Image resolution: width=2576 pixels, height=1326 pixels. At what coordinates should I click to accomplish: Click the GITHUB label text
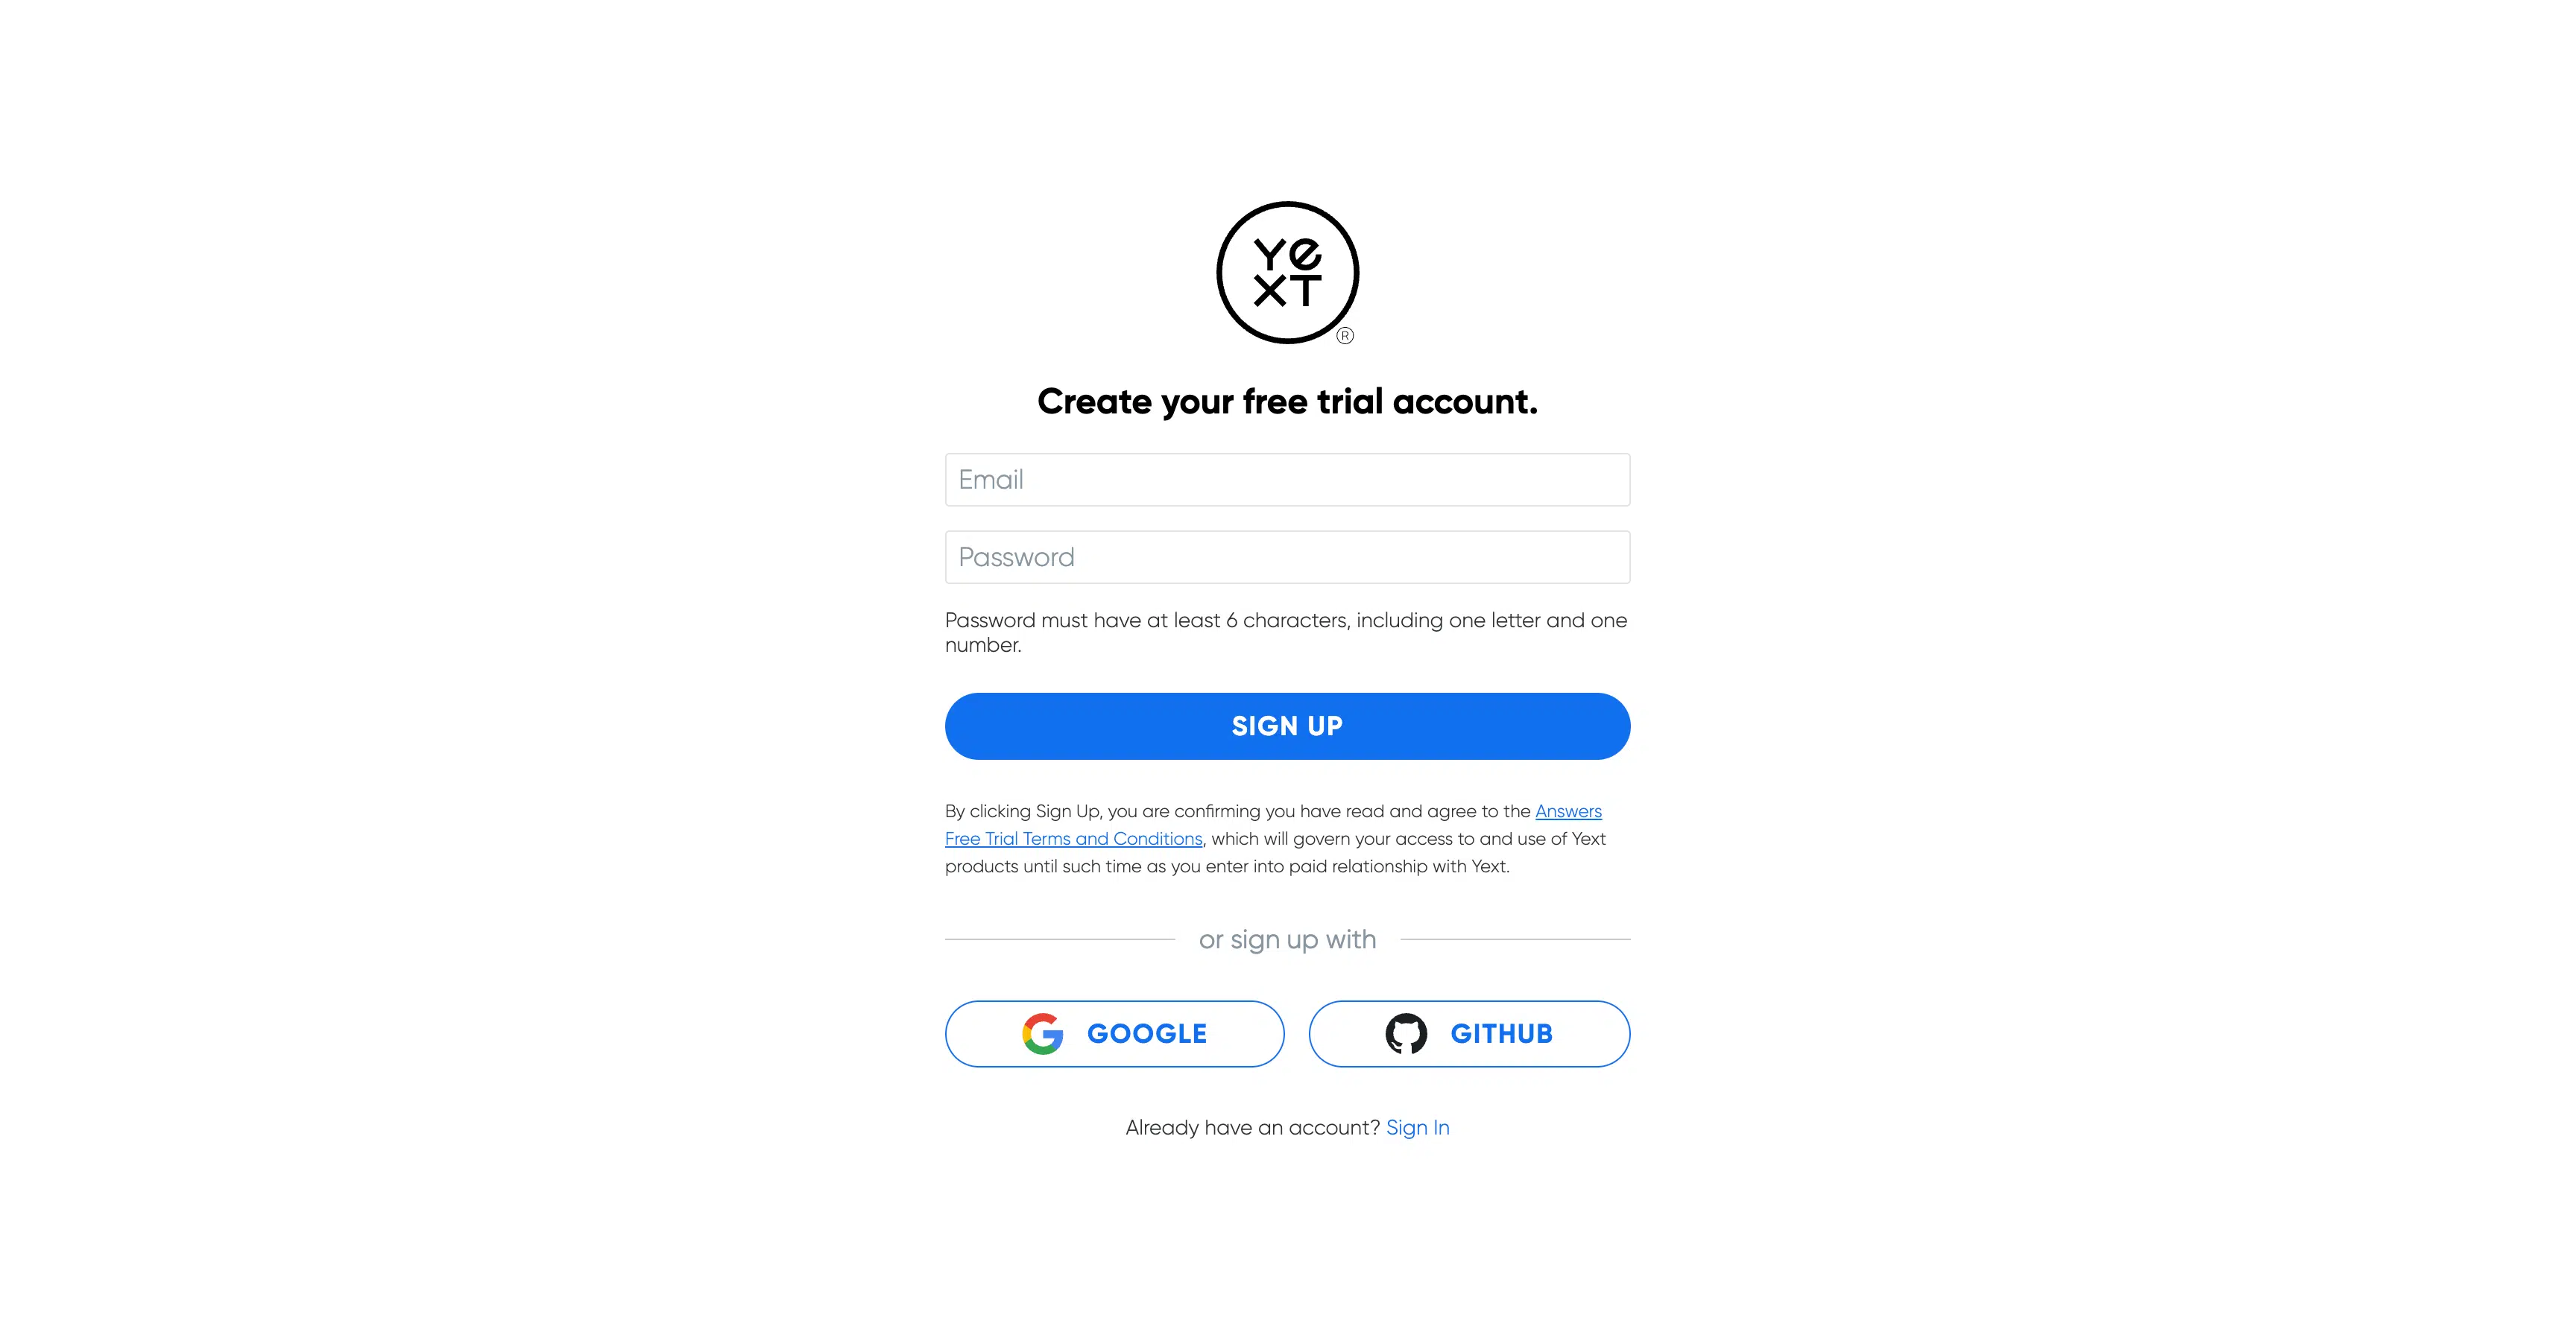click(x=1501, y=1034)
